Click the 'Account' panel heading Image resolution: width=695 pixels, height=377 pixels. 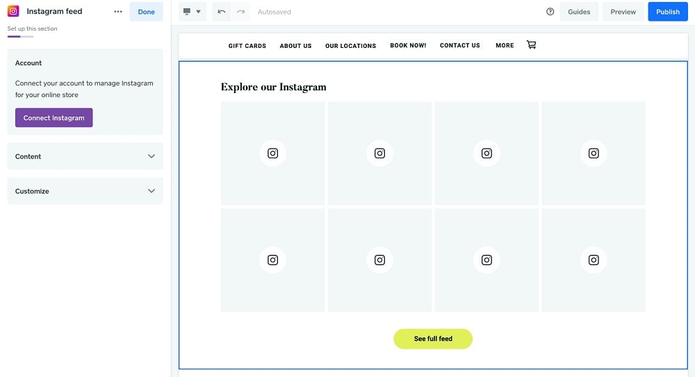pos(28,63)
